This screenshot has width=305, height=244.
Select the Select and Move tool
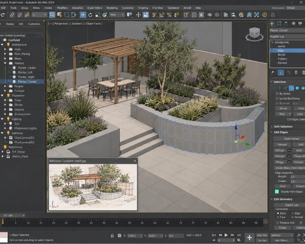point(83,15)
